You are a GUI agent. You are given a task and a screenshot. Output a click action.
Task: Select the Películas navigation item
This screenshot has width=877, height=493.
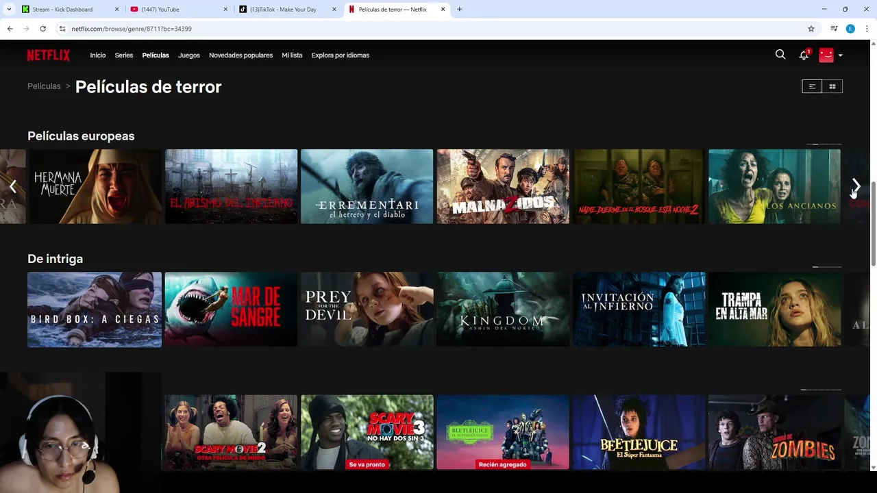pos(156,55)
